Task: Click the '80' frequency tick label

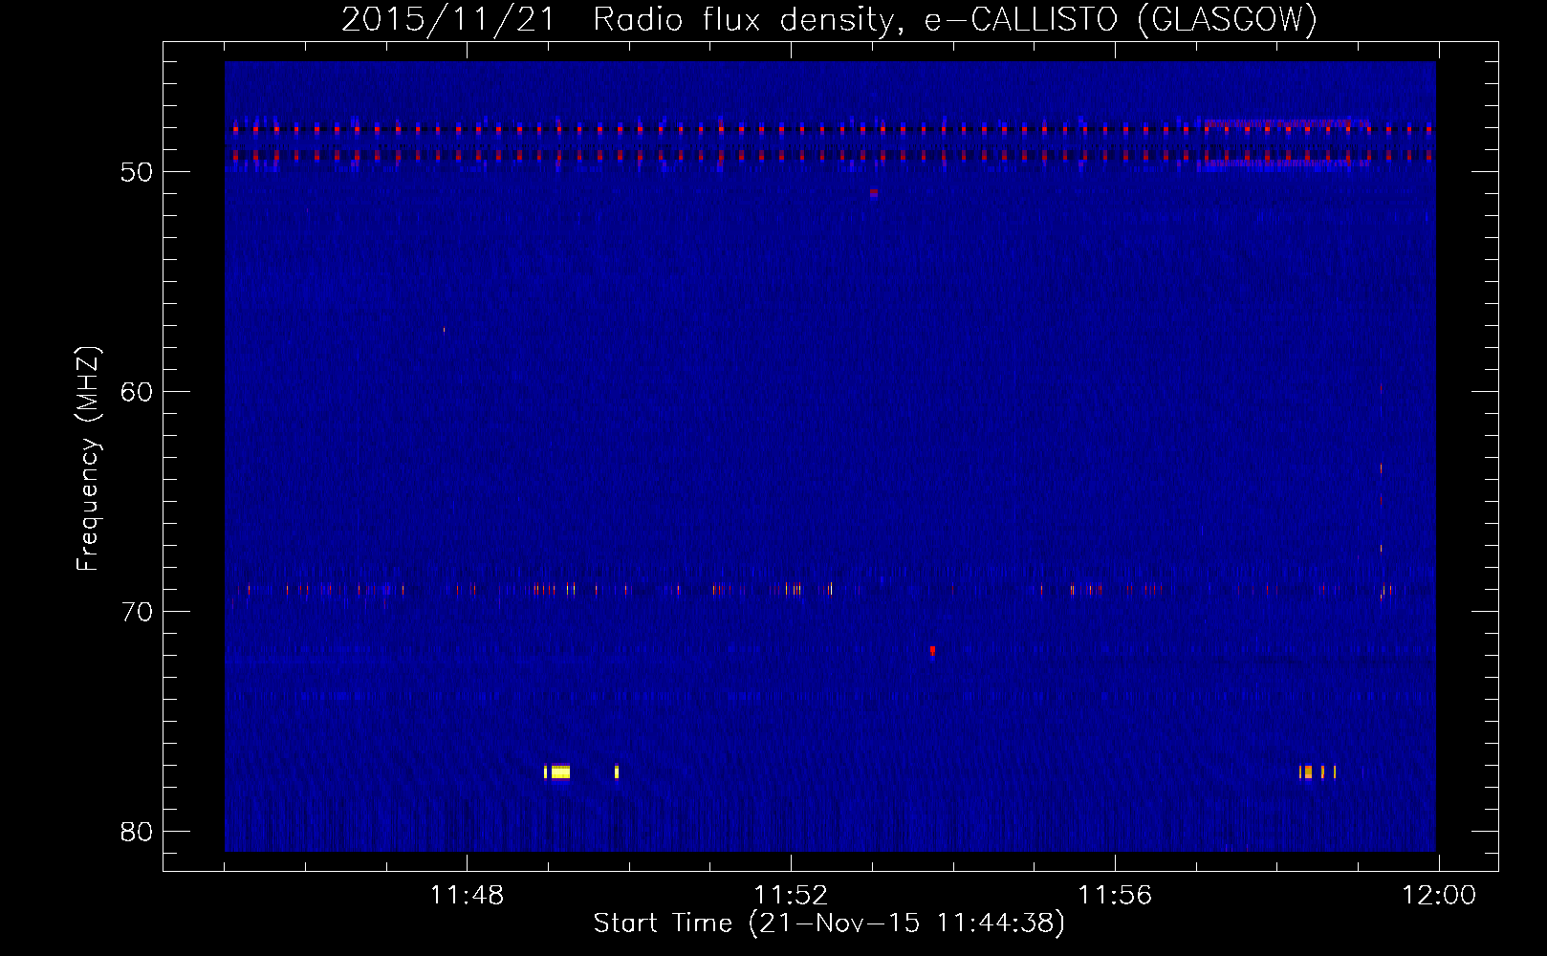Action: coord(137,832)
